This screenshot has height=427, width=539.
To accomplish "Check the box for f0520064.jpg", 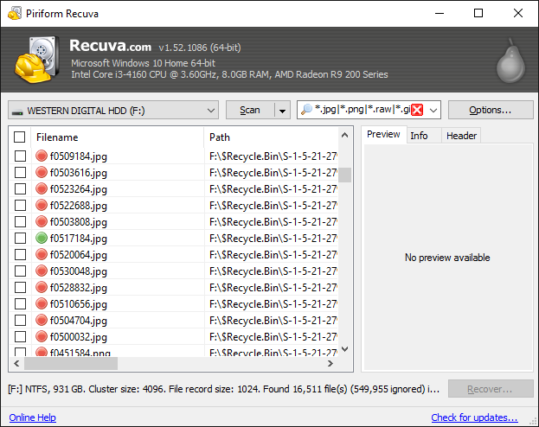I will click(20, 254).
